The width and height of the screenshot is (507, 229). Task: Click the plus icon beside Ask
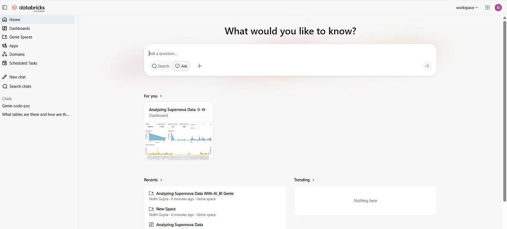tap(199, 66)
